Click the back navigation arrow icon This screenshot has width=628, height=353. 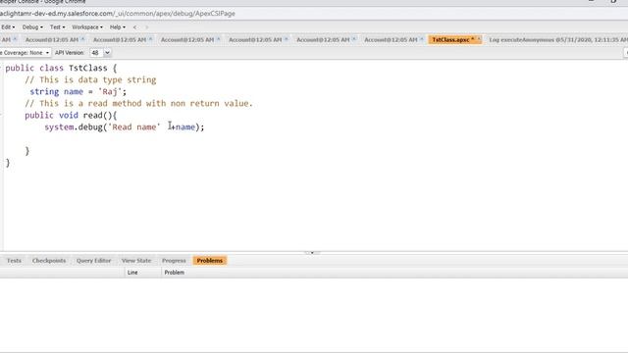[x=134, y=27]
